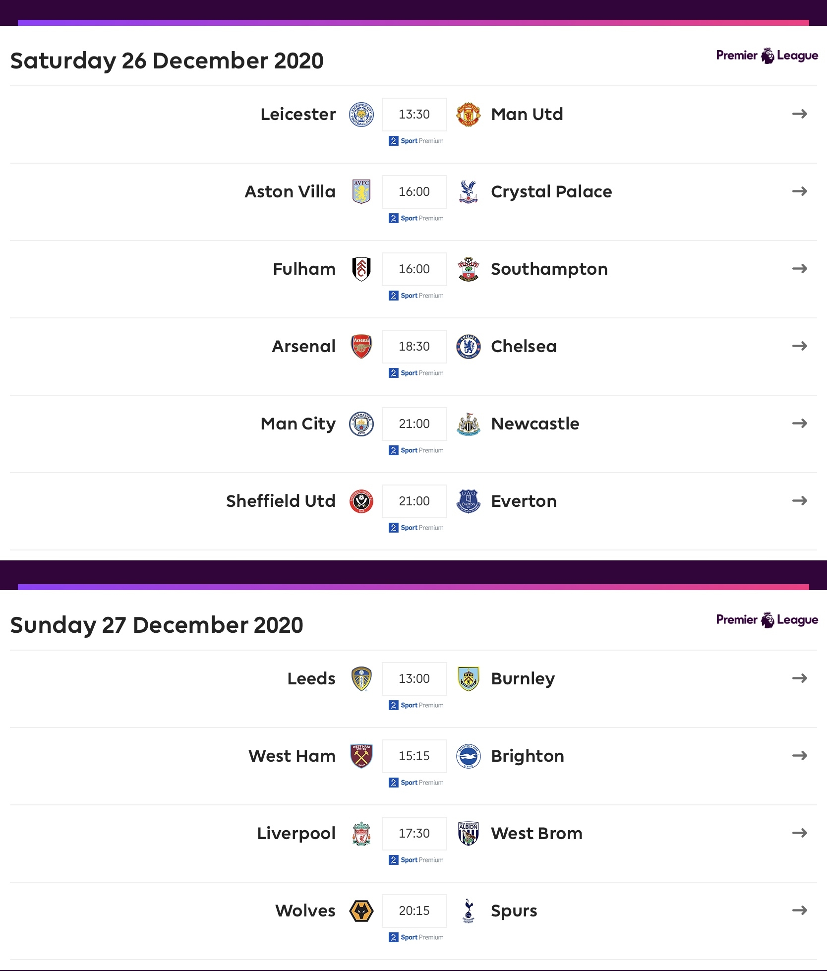Image resolution: width=827 pixels, height=971 pixels.
Task: Open the Leeds vs Burnley match arrow
Action: (800, 678)
